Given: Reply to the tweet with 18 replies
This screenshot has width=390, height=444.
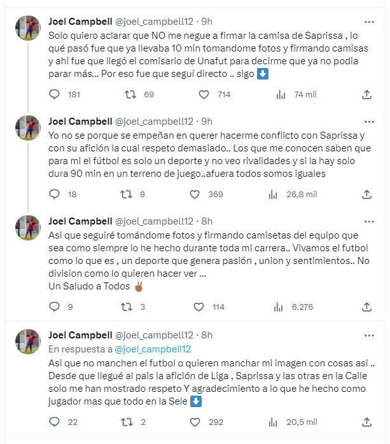Looking at the screenshot, I should (x=55, y=195).
